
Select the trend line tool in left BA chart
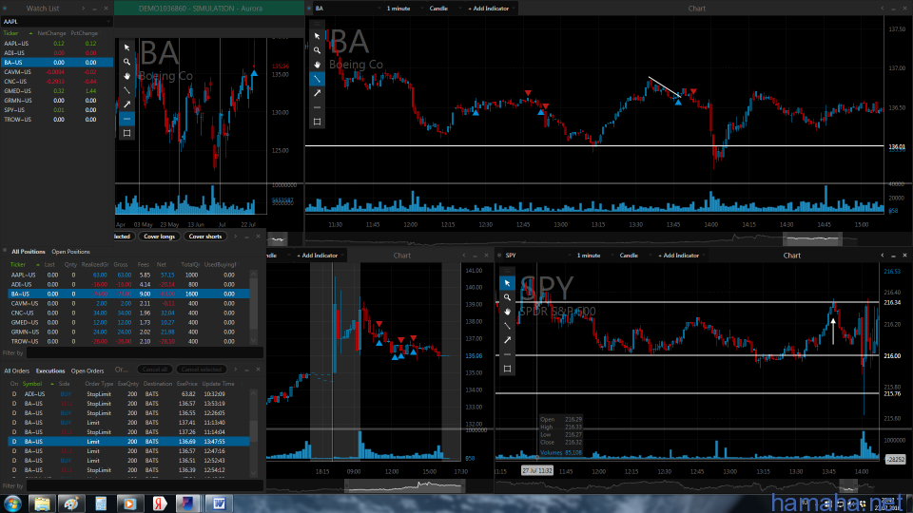(x=126, y=90)
